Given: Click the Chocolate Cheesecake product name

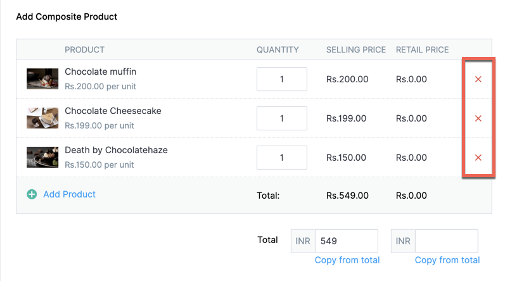Looking at the screenshot, I should (113, 111).
